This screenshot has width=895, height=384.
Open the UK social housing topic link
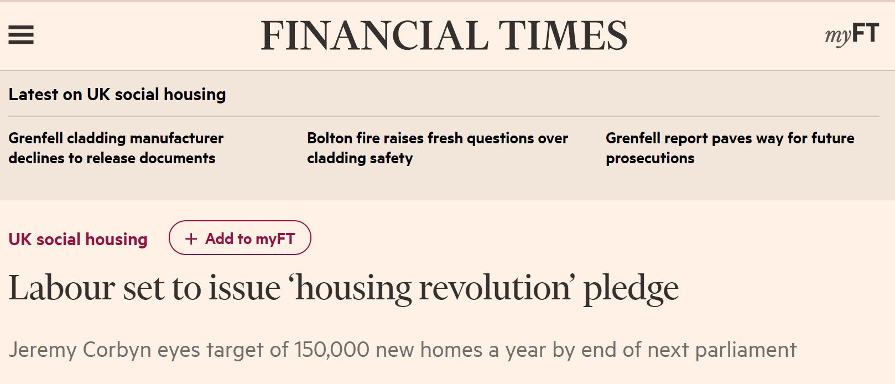[x=78, y=239]
